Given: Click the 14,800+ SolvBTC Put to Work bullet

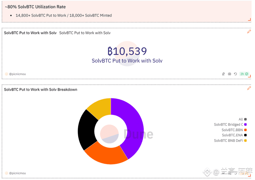Looking at the screenshot, I should pyautogui.click(x=64, y=15).
